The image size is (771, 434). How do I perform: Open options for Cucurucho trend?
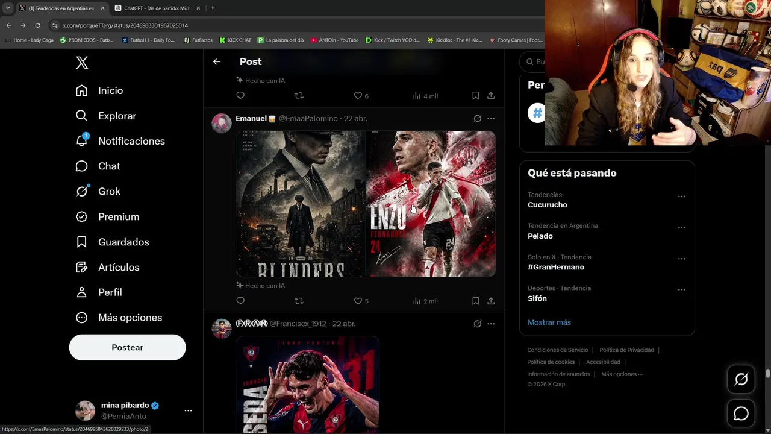pos(681,197)
